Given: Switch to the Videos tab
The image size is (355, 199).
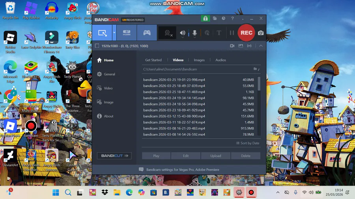Looking at the screenshot, I should pyautogui.click(x=178, y=60).
